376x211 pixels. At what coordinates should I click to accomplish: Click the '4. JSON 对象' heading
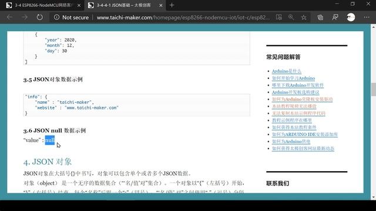tap(48, 162)
